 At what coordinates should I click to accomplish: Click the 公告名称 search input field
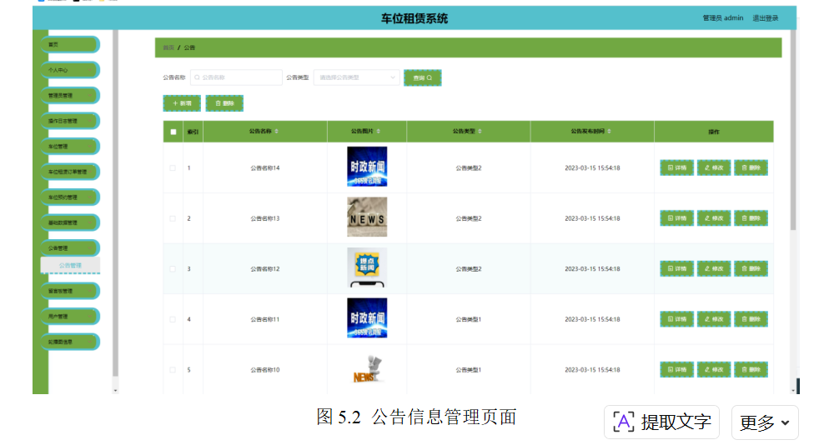(236, 77)
